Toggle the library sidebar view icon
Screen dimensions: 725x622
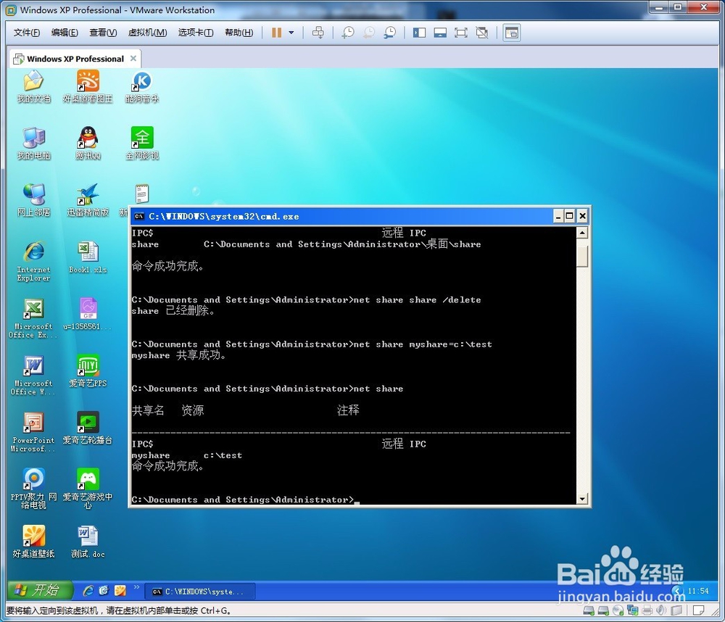[419, 33]
